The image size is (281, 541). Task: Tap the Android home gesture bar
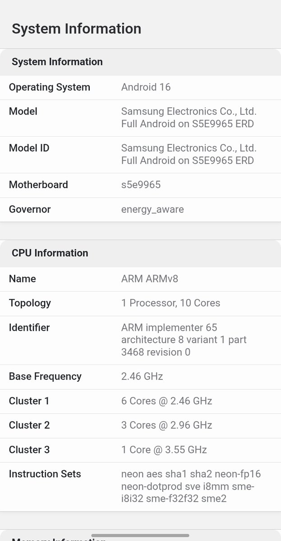tap(140, 536)
